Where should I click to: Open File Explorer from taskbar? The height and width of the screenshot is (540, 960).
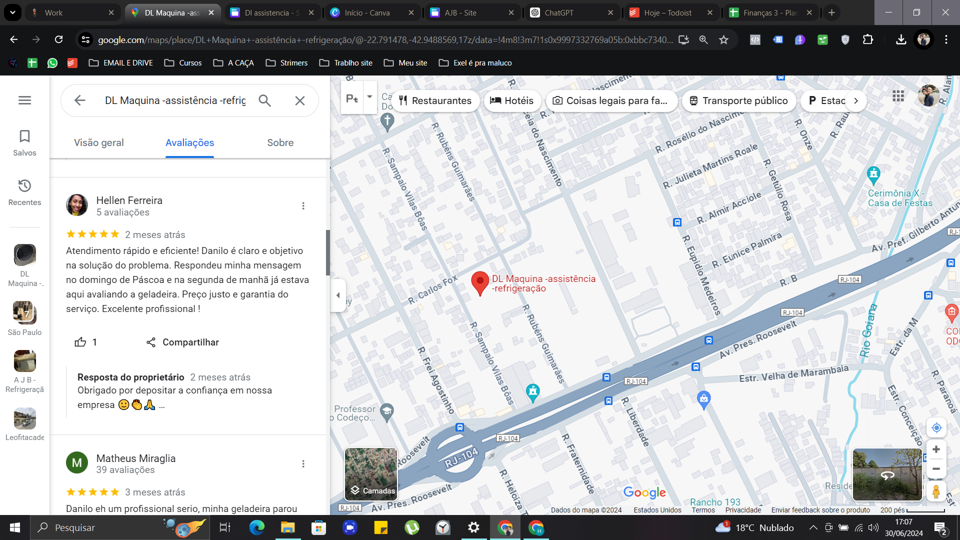click(x=287, y=527)
